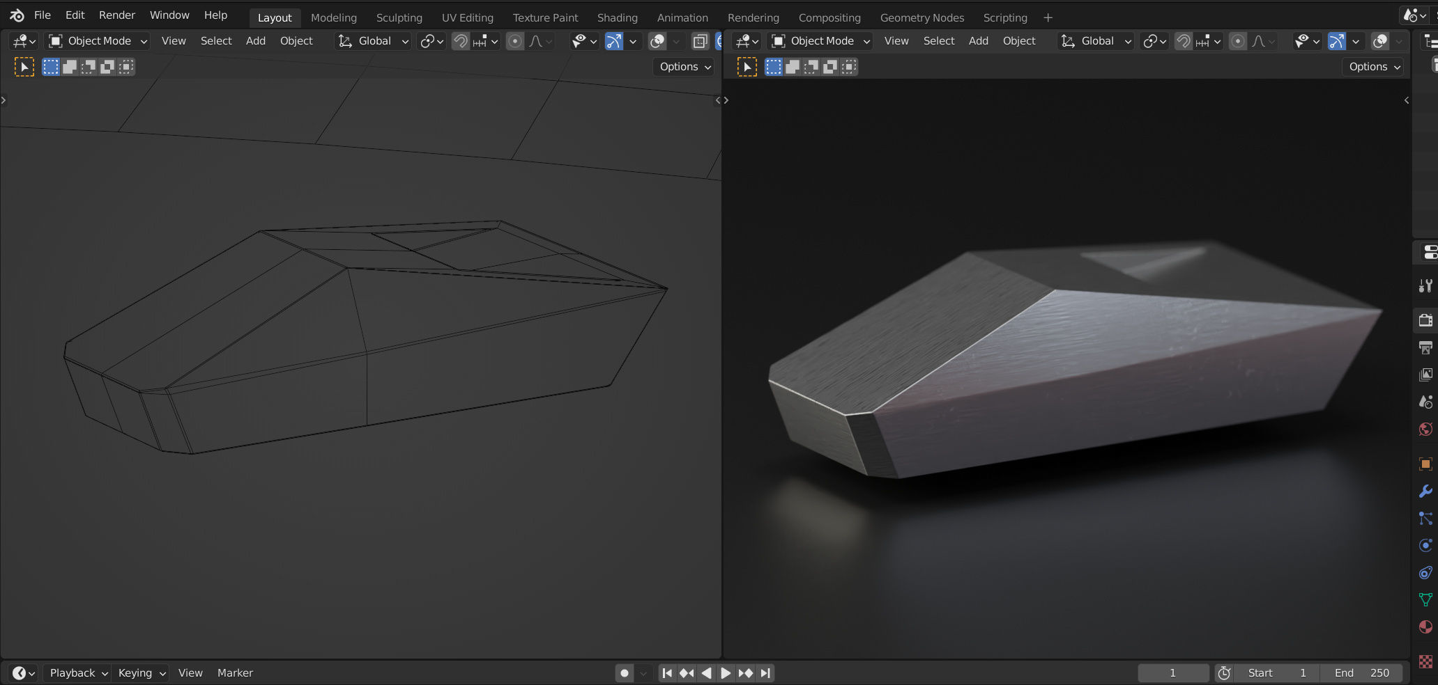This screenshot has height=685, width=1438.
Task: Open pivot point dropdown in left viewport
Action: (431, 41)
